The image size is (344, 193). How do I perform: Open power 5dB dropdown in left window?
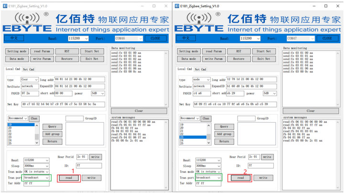pyautogui.click(x=98, y=94)
